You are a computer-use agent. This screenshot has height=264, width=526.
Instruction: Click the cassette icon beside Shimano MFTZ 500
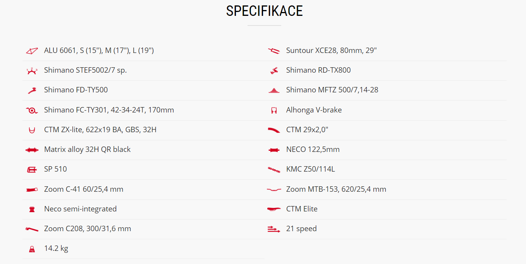pyautogui.click(x=274, y=90)
